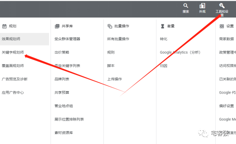The width and height of the screenshot is (236, 144).
Task: Click the 衡量 hourglass icon
Action: point(163,26)
